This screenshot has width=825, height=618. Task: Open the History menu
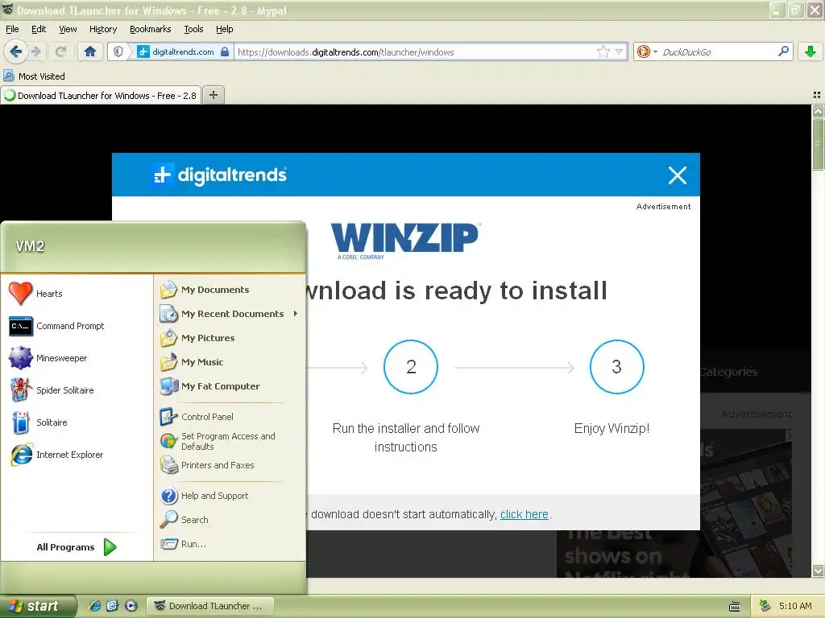click(x=103, y=29)
